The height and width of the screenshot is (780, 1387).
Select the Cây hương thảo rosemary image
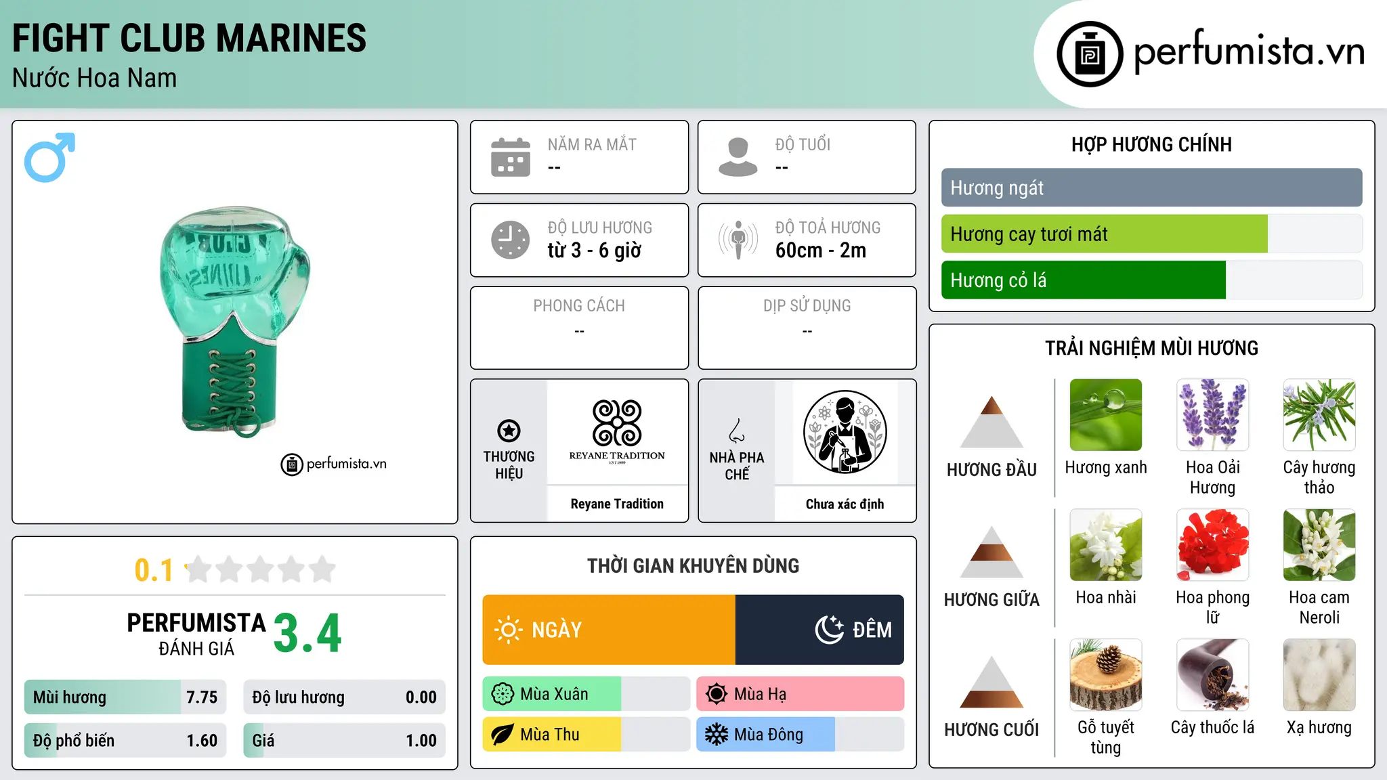pyautogui.click(x=1319, y=415)
